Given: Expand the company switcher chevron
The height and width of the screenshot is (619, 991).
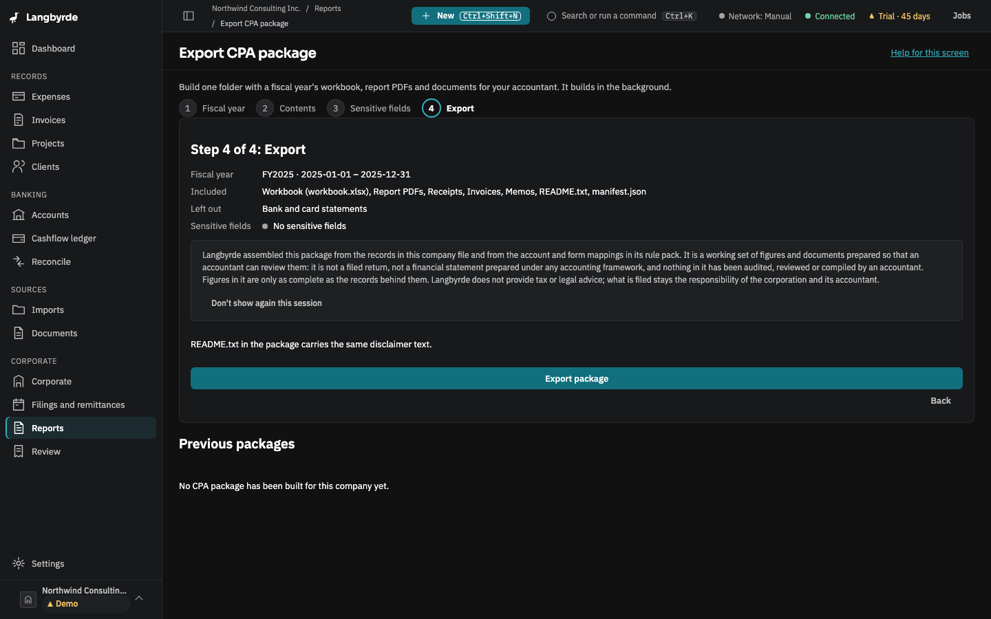Looking at the screenshot, I should pos(139,598).
